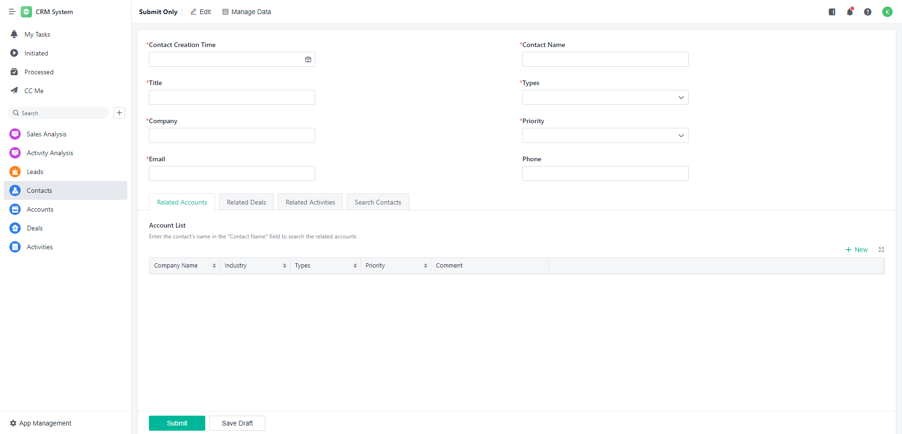
Task: Click the help question mark icon
Action: coord(868,12)
